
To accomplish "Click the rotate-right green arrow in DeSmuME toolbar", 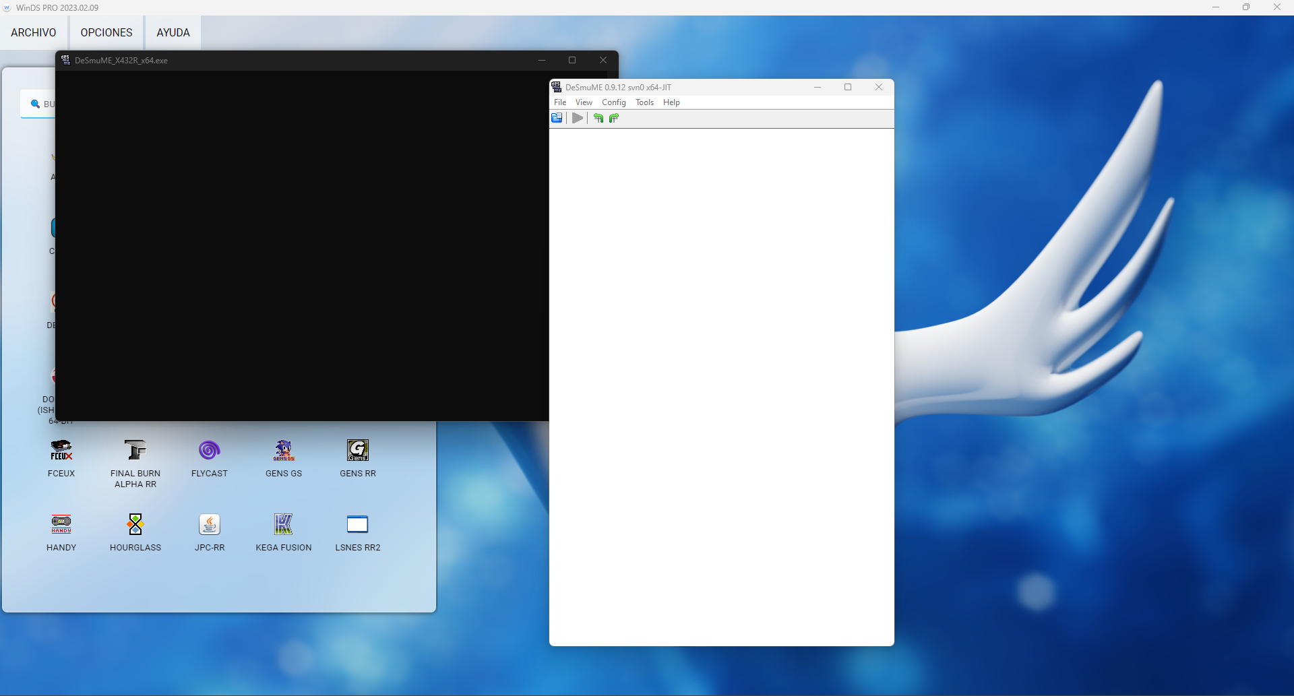I will pos(613,118).
